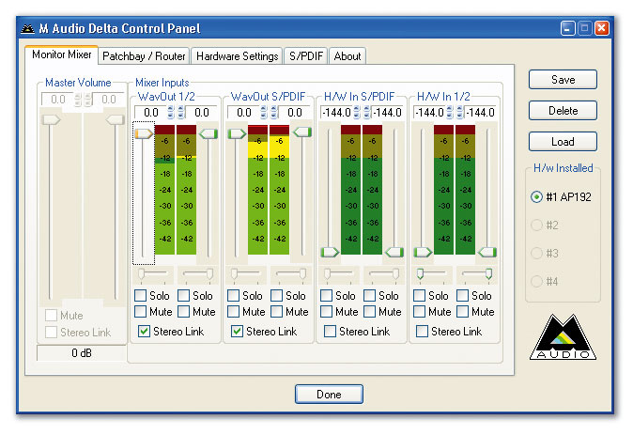Click the H/W In S/PDIF left level spinner
The image size is (633, 435).
[x=357, y=113]
